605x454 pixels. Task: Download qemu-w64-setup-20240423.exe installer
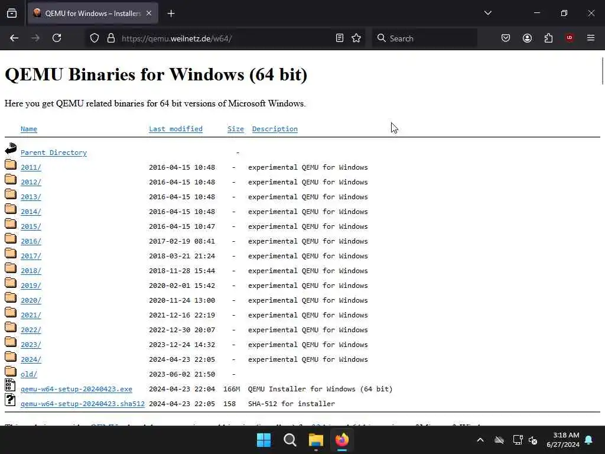coord(76,389)
